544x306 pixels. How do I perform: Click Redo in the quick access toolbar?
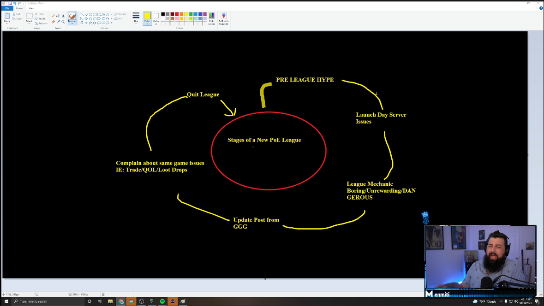[x=19, y=4]
